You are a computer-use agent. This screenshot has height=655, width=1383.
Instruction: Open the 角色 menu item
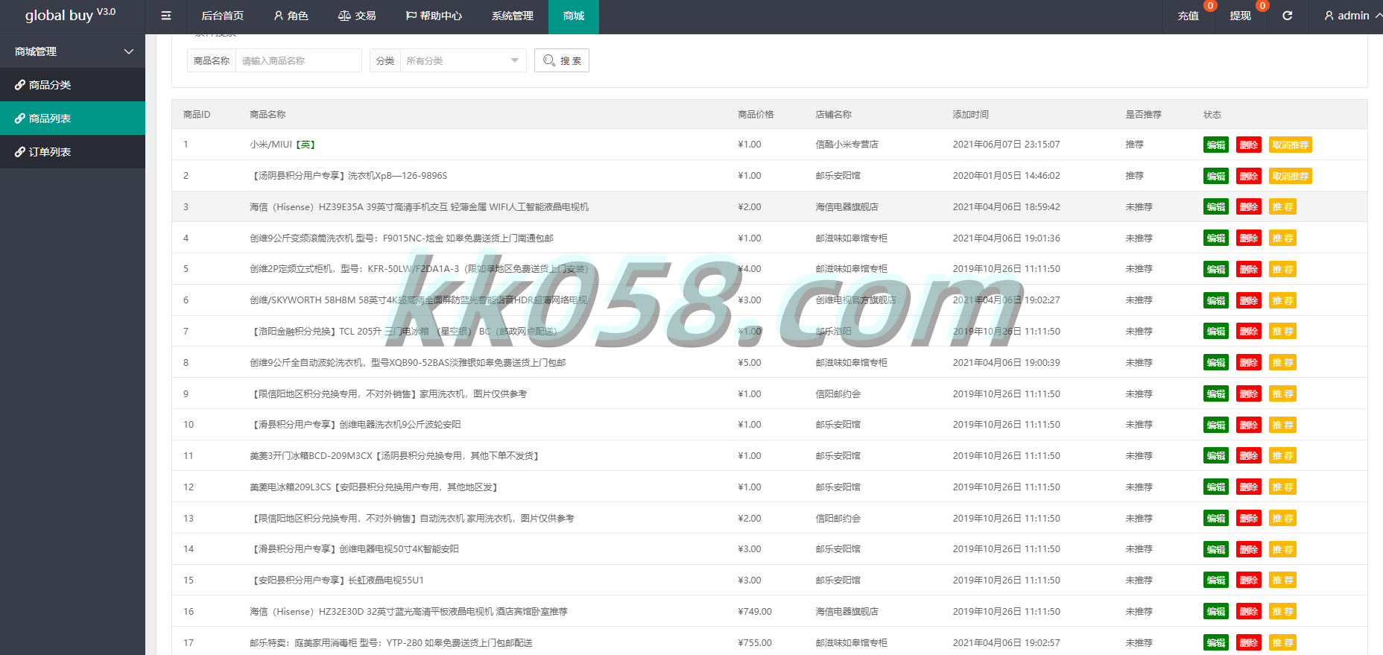tap(291, 16)
